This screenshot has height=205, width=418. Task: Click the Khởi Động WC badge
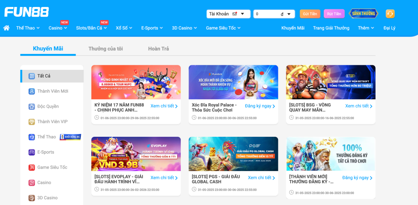point(70,137)
